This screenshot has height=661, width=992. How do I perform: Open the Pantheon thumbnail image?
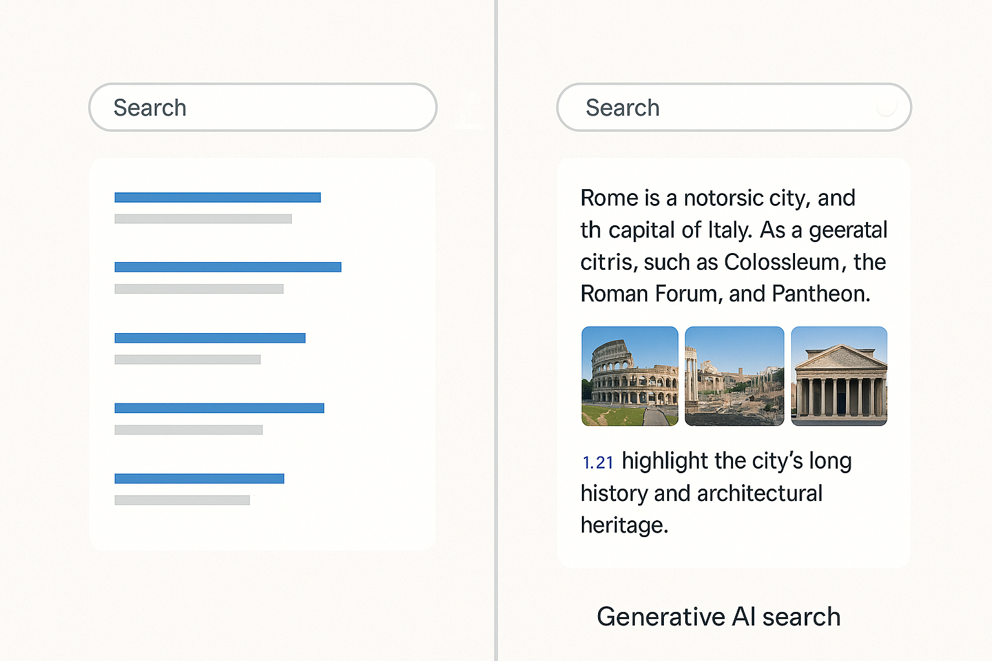[x=839, y=376]
